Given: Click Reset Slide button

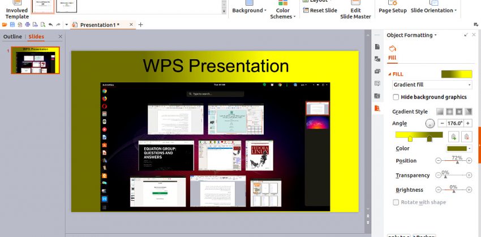Looking at the screenshot, I should coord(320,10).
